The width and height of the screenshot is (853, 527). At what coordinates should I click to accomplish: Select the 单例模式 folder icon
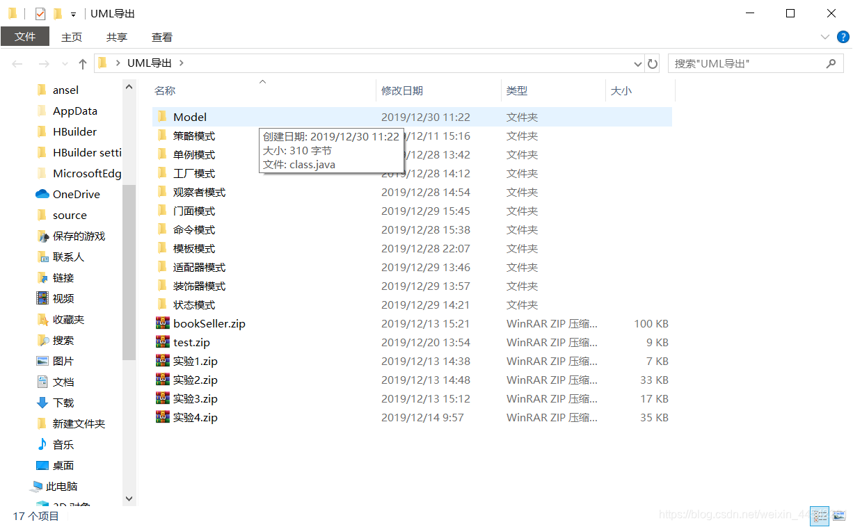tap(162, 154)
